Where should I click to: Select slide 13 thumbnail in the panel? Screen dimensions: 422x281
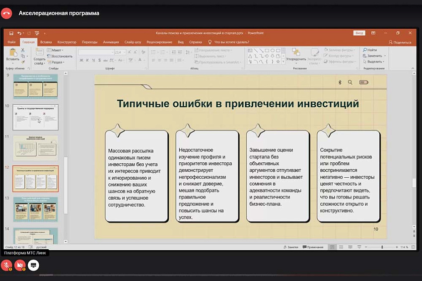pos(35,209)
